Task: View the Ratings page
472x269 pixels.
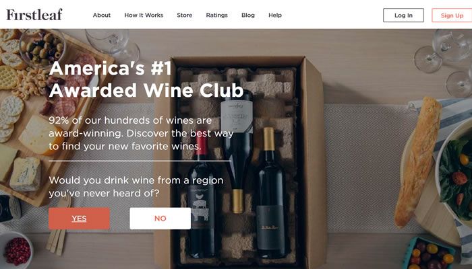Action: (216, 15)
